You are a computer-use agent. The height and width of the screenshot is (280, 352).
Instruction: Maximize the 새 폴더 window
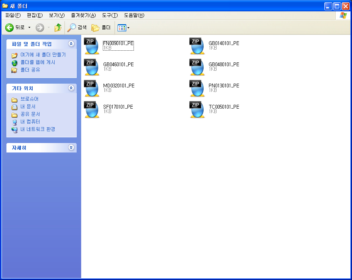337,6
